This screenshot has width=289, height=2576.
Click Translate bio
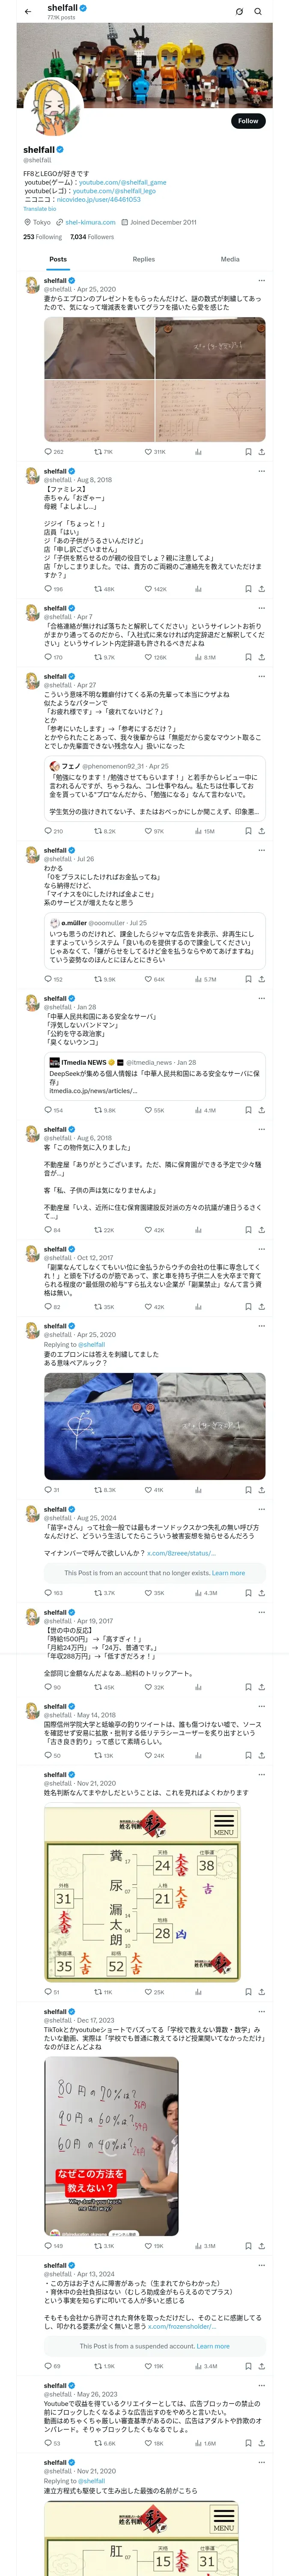40,209
